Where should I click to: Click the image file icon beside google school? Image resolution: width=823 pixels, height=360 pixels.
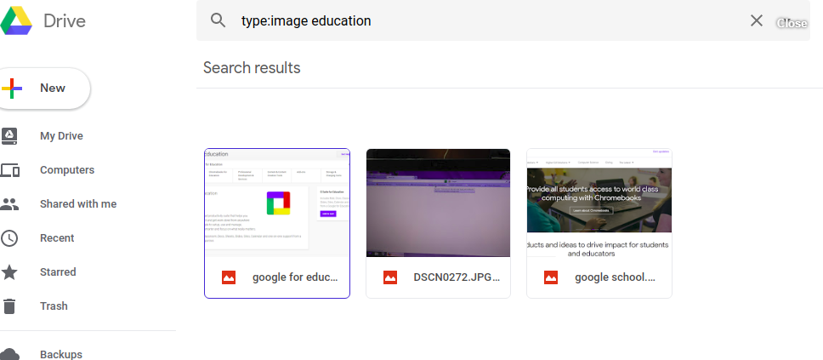tap(551, 277)
